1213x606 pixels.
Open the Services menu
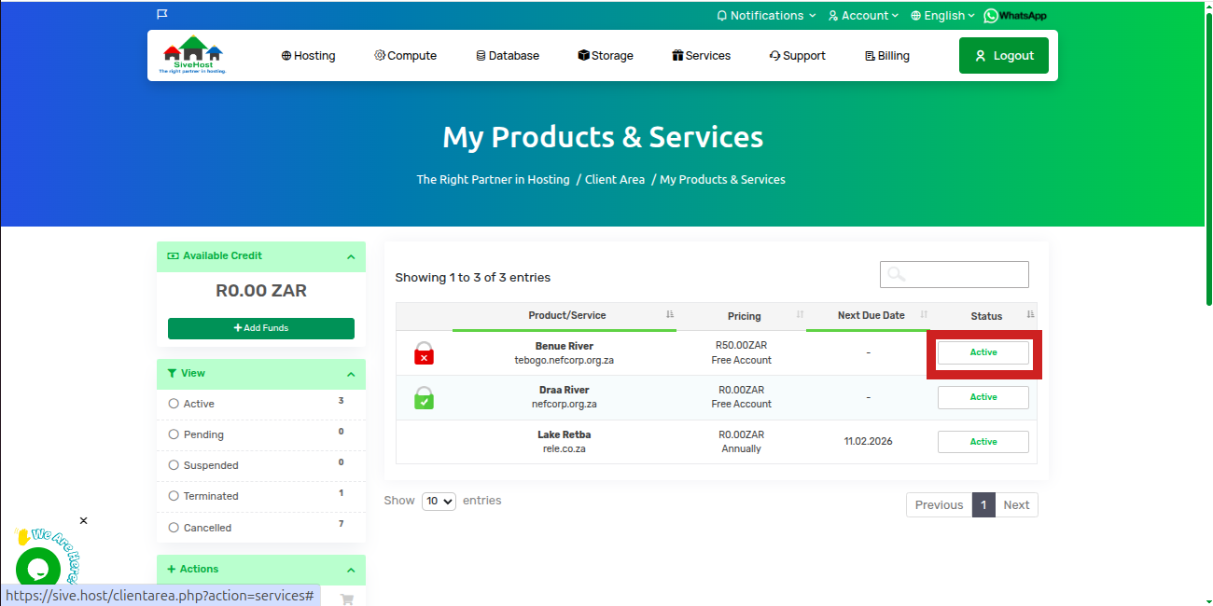702,56
